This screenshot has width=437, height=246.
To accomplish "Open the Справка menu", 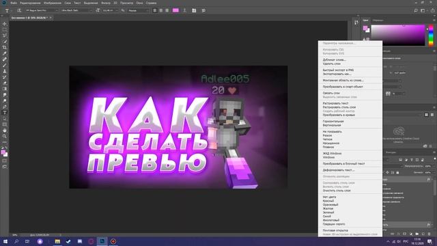I will 151,3.
